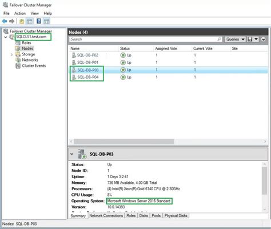Select the SQLCLS1.test.com cluster node
Viewport: 271px width, 229px height.
31,37
